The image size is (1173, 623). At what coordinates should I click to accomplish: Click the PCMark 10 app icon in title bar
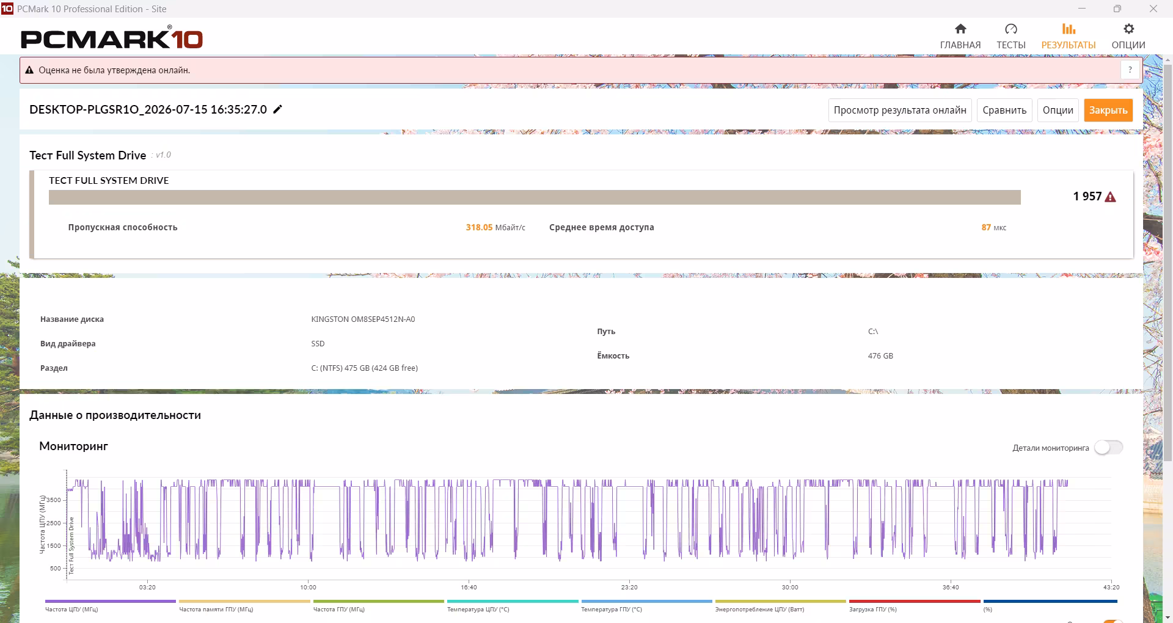[7, 9]
